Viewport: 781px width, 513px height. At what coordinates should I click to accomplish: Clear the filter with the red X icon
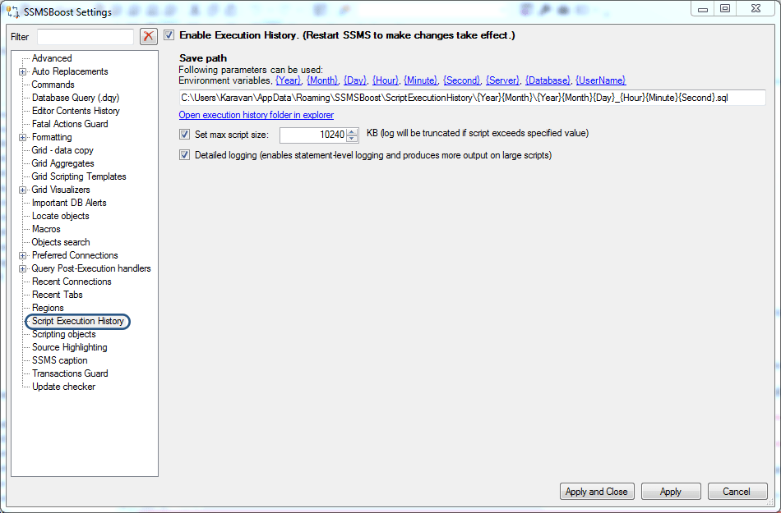pos(149,36)
